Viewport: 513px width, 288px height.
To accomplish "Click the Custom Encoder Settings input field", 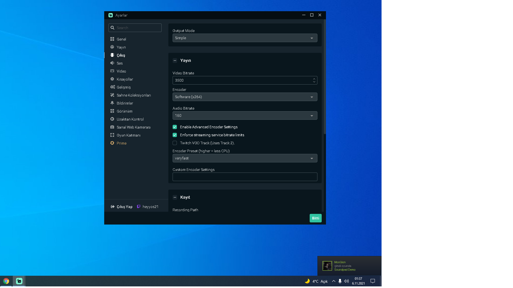I will [x=244, y=177].
